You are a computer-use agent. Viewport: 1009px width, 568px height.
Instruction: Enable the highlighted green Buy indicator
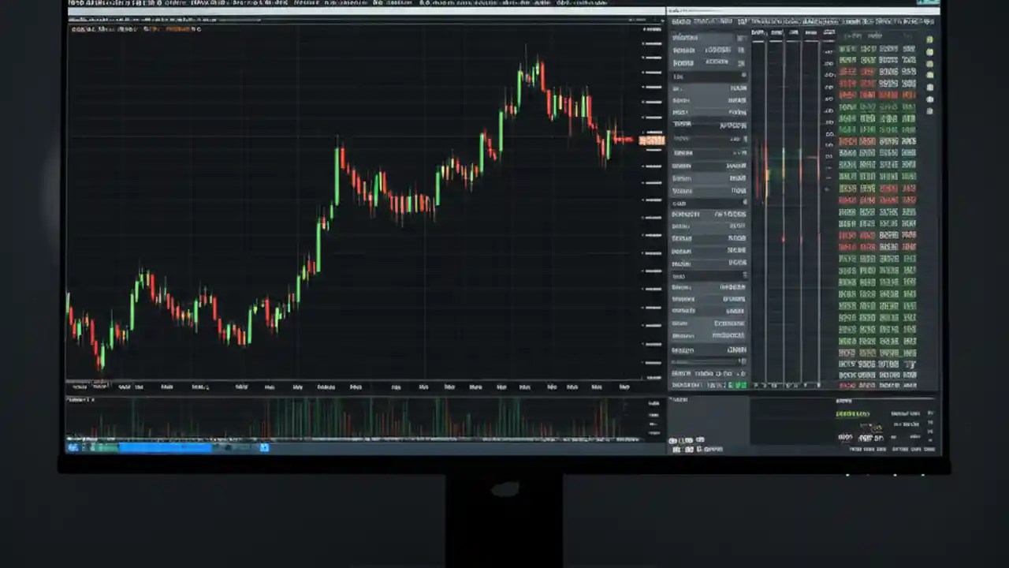point(738,385)
